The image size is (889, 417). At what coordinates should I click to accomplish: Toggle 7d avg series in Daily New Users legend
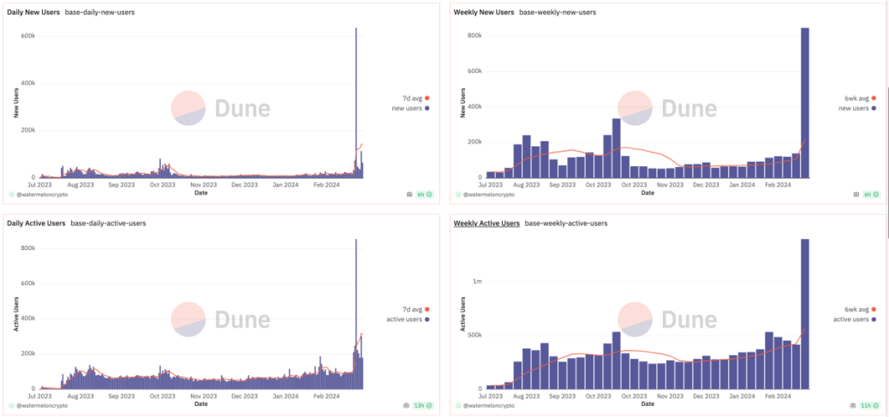click(415, 98)
